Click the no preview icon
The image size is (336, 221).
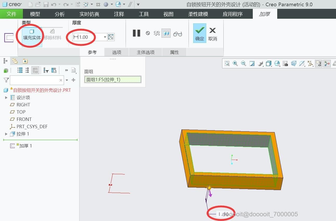click(x=148, y=33)
